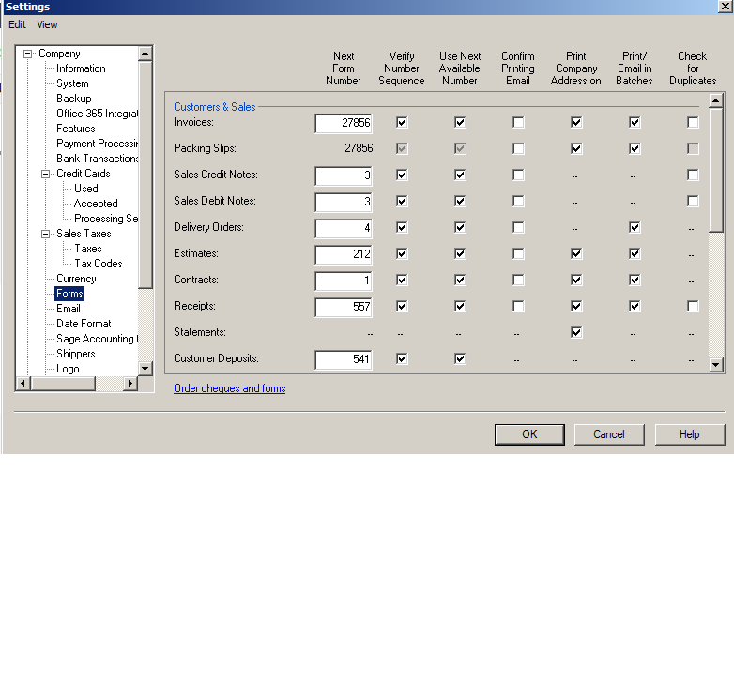Viewport: 734px width, 683px height.
Task: Click tree scrollbar up arrow
Action: (x=145, y=53)
